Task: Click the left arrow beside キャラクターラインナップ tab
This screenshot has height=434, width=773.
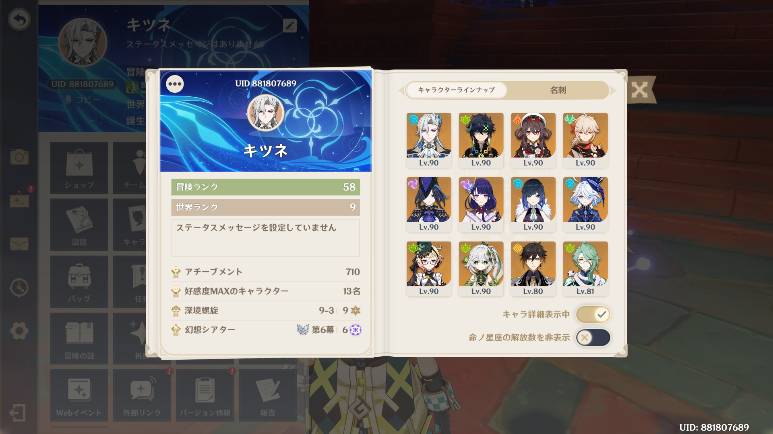Action: coord(401,90)
